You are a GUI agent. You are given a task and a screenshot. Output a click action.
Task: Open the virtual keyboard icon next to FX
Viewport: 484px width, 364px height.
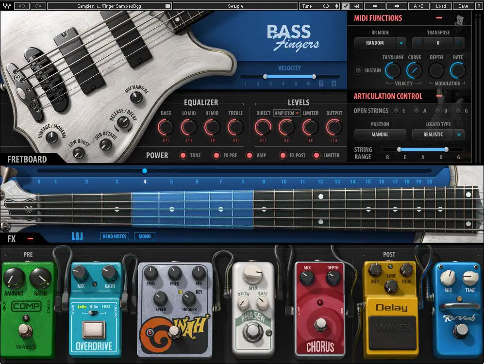[x=78, y=236]
